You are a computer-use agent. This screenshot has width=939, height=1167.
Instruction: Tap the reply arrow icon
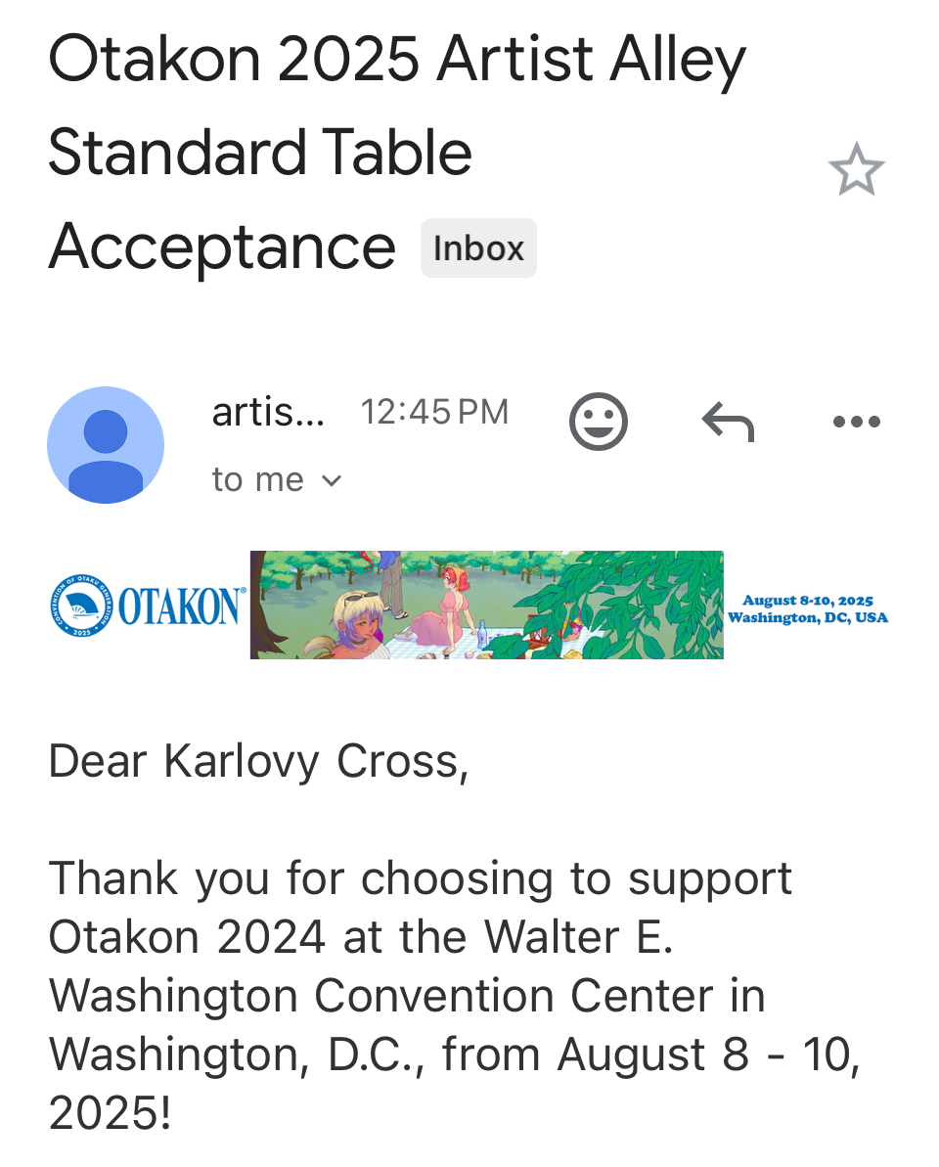(728, 422)
